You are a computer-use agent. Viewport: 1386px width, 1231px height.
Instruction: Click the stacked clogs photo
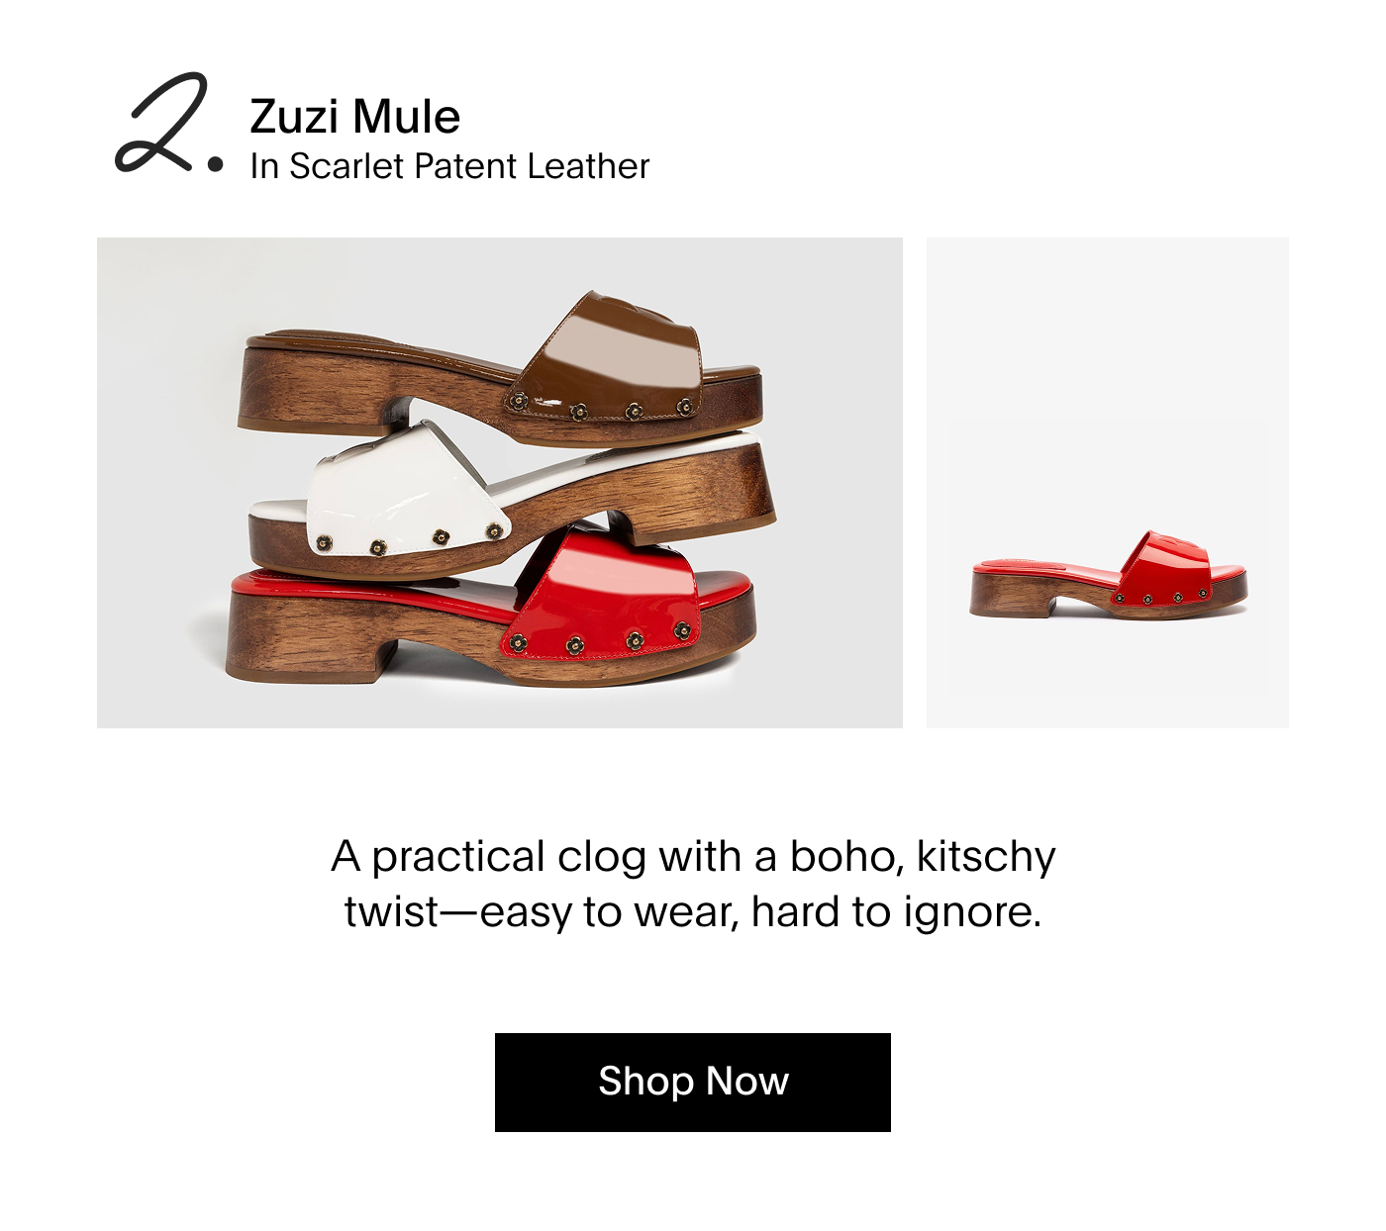(x=500, y=483)
